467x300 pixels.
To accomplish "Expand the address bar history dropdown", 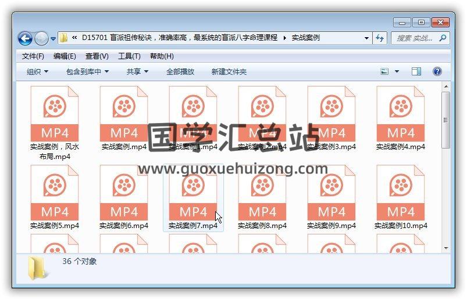I will [366, 38].
